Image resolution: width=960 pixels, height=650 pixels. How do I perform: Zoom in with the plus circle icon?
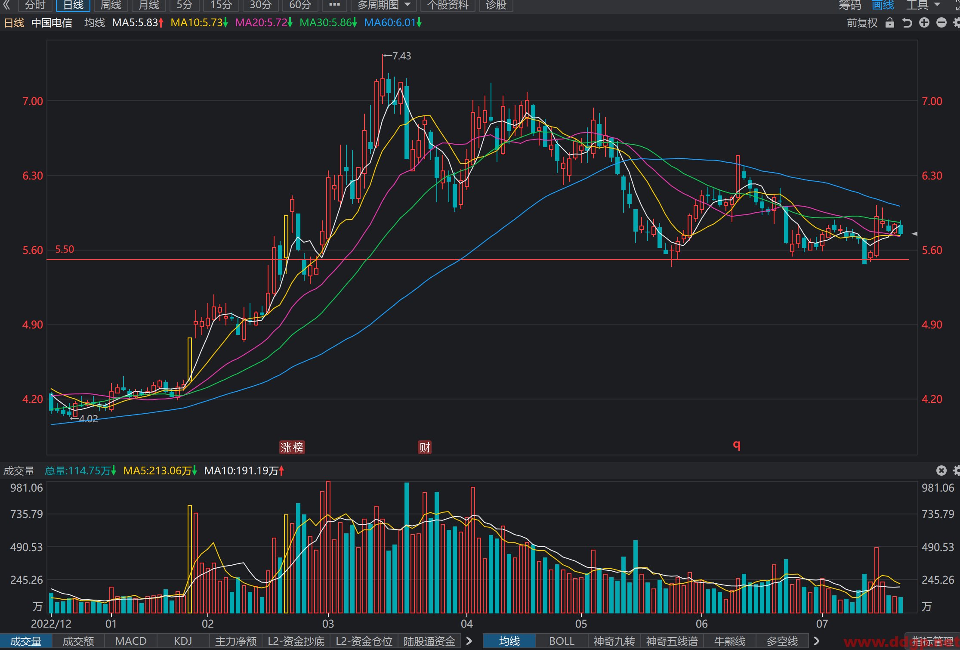(924, 23)
